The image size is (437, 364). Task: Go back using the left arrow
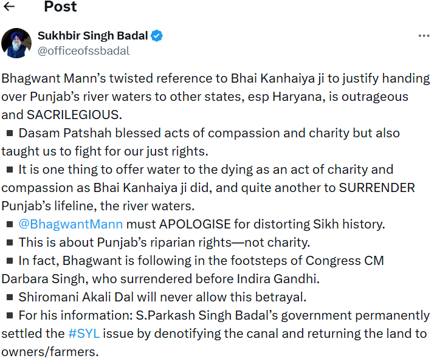(x=9, y=7)
